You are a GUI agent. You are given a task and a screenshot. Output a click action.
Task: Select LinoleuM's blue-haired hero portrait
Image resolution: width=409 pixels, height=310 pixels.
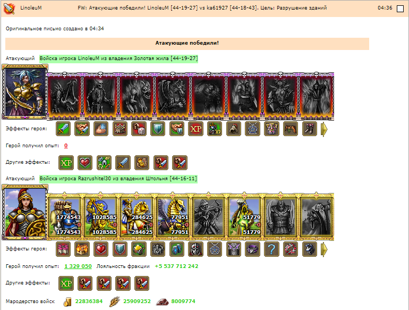point(25,91)
